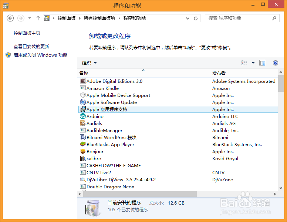Go up one level with the up arrow
Viewport: 287px width, 222px height.
(x=38, y=18)
